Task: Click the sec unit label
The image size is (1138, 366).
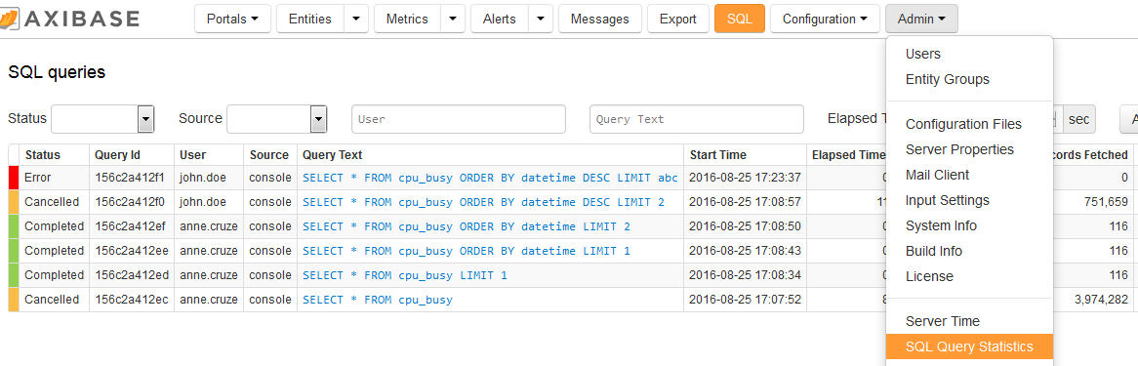Action: point(1078,119)
